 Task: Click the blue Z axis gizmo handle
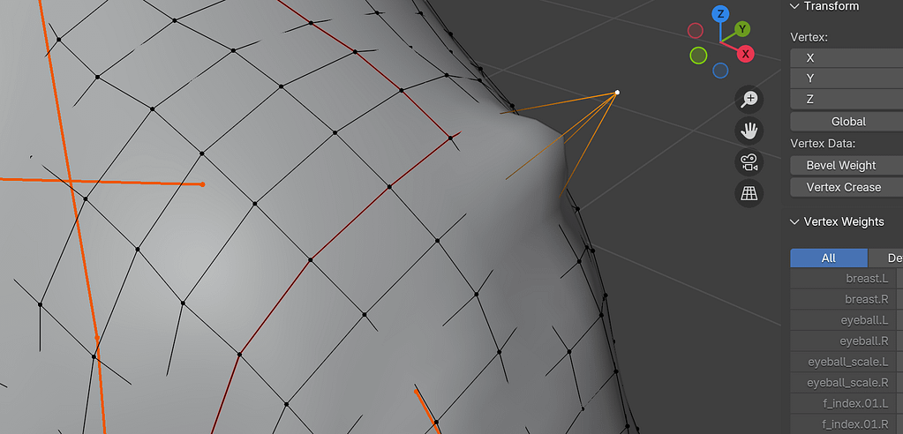[x=721, y=14]
